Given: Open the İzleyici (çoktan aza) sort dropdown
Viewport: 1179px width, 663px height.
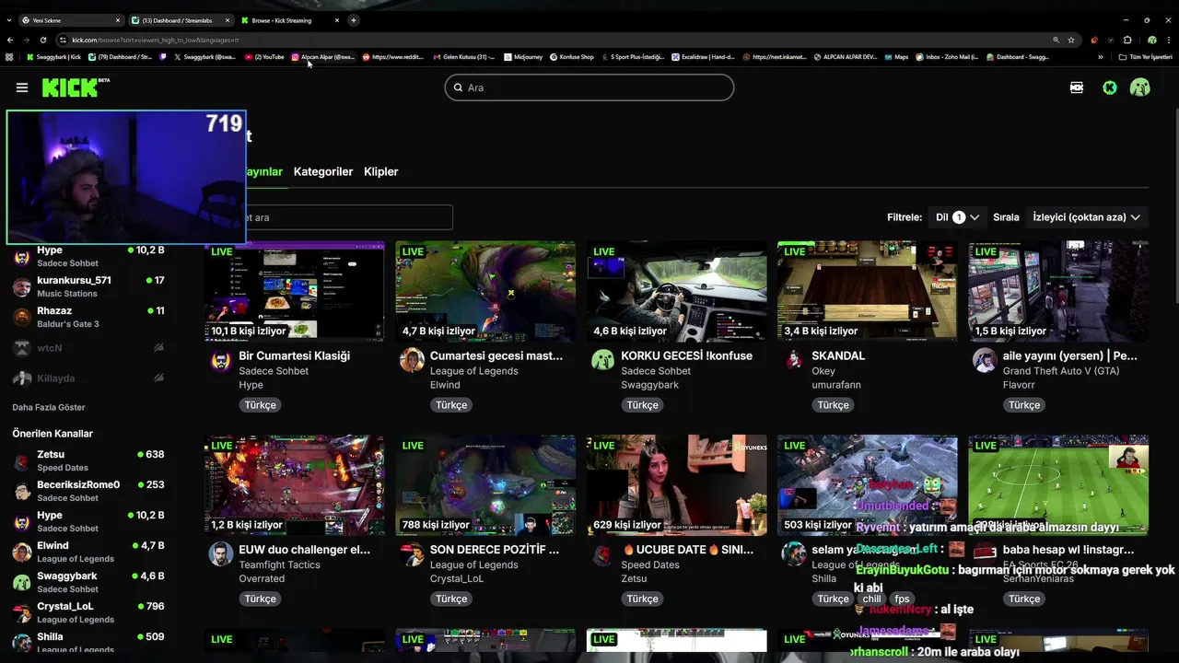Looking at the screenshot, I should point(1087,217).
